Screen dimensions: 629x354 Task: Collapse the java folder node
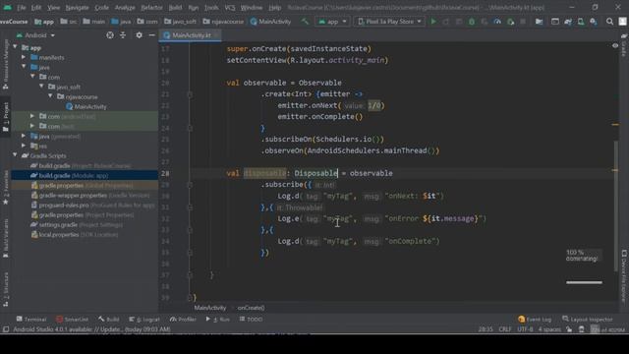pyautogui.click(x=24, y=67)
